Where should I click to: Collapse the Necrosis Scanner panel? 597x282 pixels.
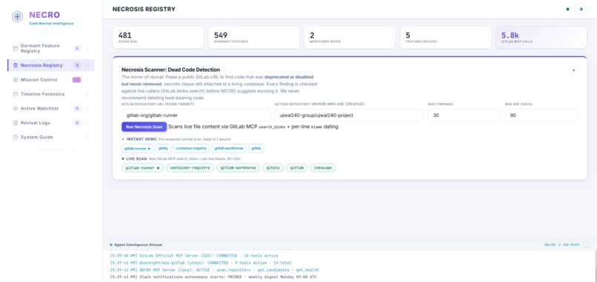tap(573, 70)
